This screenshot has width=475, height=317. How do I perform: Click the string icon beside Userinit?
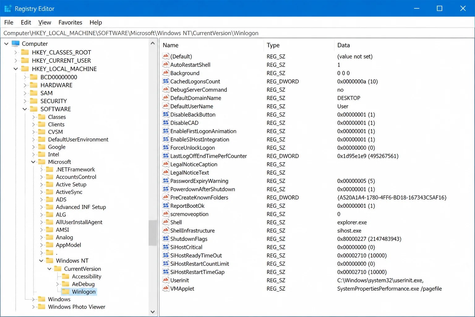click(x=166, y=280)
